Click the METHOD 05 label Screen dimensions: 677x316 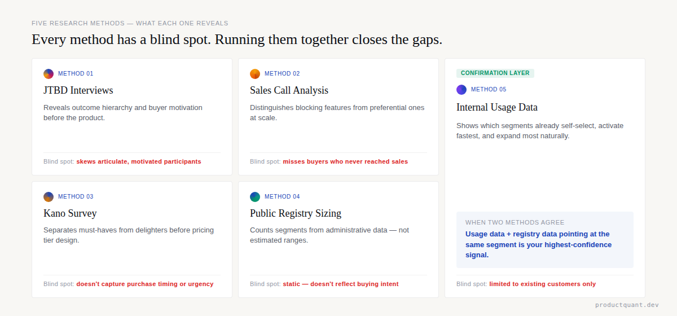(489, 90)
